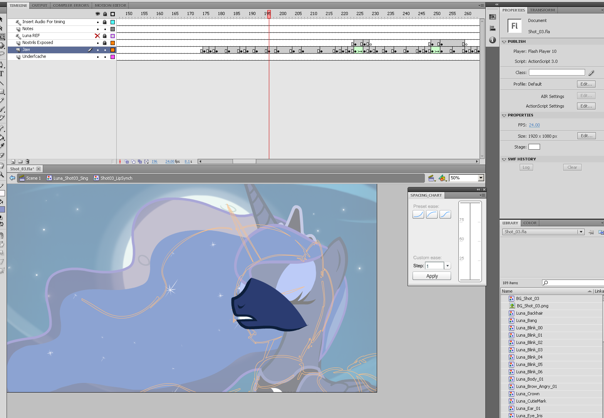604x418 pixels.
Task: Toggle lock for all layers
Action: (105, 14)
